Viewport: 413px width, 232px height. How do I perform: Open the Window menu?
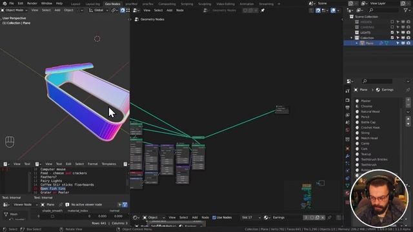tap(46, 3)
